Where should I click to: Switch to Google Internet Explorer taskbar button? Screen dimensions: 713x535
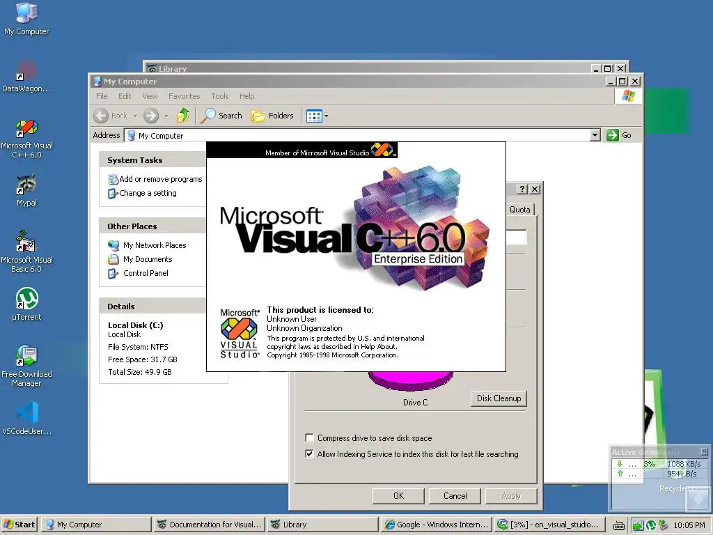(437, 525)
